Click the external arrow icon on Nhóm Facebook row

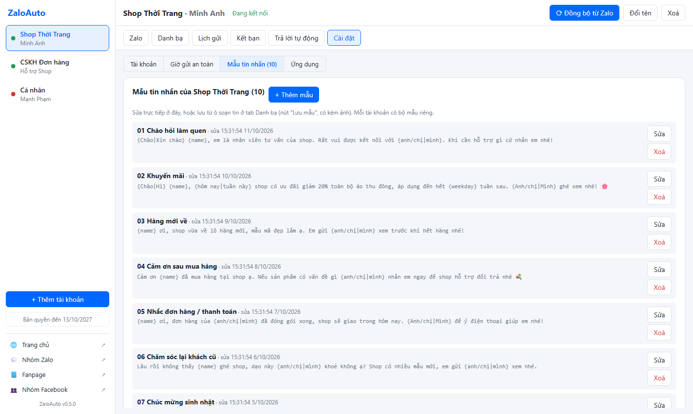pyautogui.click(x=103, y=390)
